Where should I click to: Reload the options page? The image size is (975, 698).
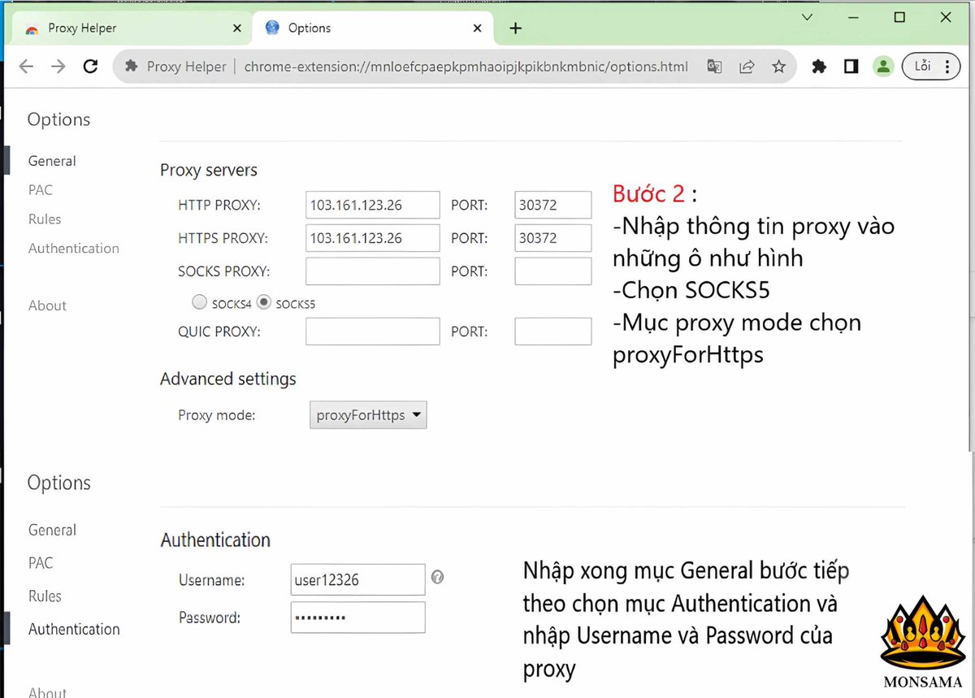tap(91, 67)
